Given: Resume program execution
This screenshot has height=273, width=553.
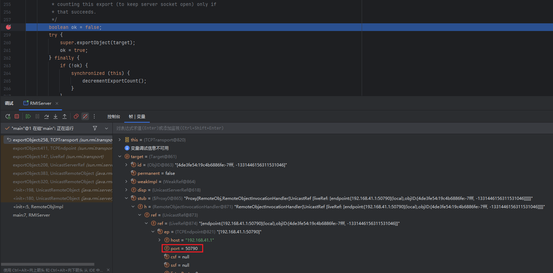Looking at the screenshot, I should [x=28, y=116].
